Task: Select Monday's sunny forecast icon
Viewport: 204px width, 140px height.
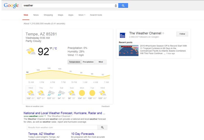Action: [x=82, y=93]
